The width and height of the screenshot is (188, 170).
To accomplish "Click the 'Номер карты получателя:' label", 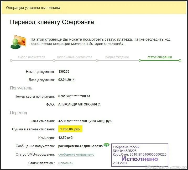I will (35, 96).
